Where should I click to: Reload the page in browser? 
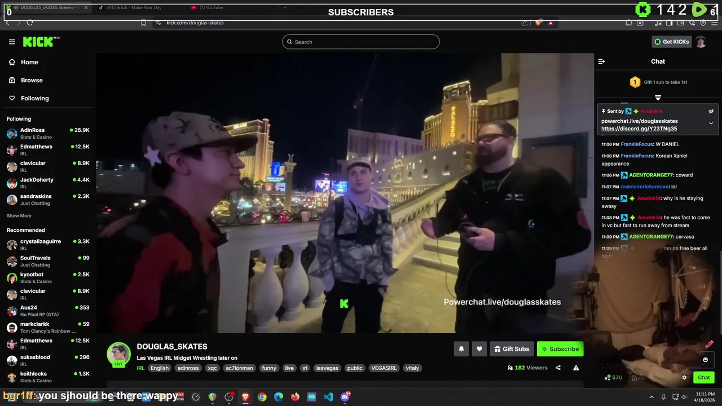click(29, 23)
